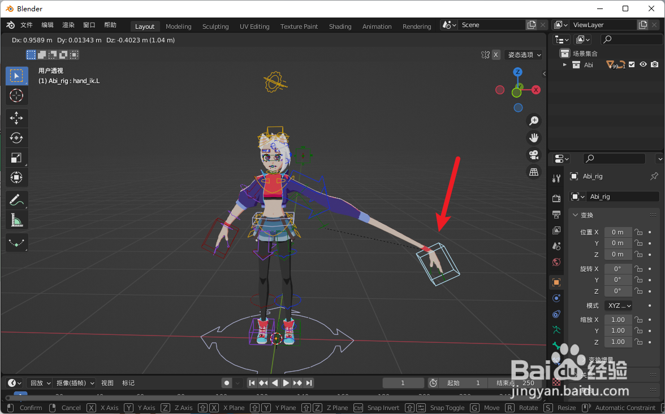665x414 pixels.
Task: Create a new scene copy button
Action: pyautogui.click(x=532, y=25)
